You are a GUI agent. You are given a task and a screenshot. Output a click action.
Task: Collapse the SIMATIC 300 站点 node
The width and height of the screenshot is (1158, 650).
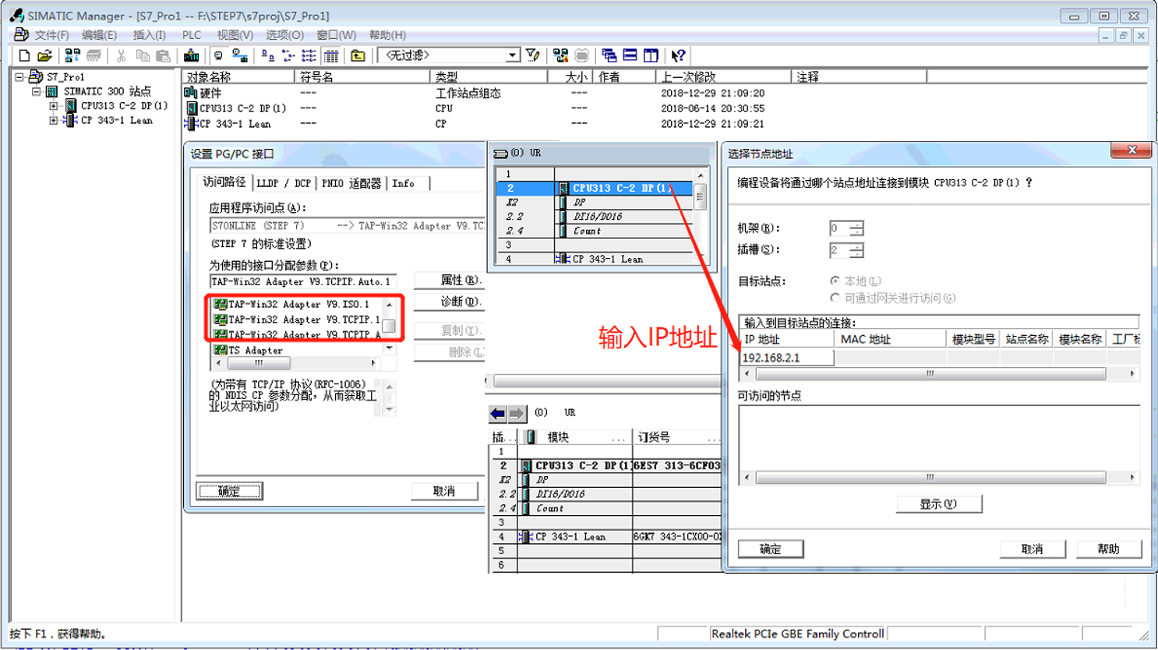[36, 91]
